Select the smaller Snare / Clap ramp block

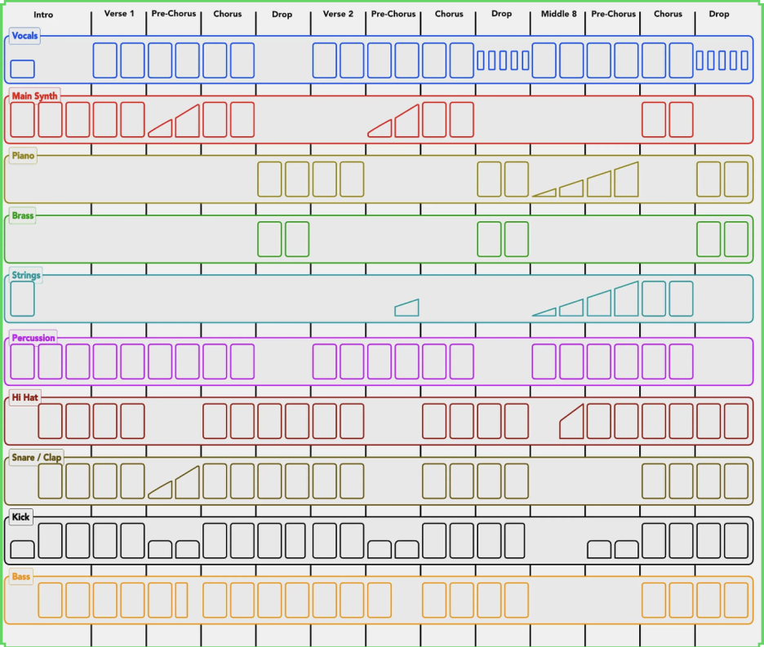click(x=160, y=490)
